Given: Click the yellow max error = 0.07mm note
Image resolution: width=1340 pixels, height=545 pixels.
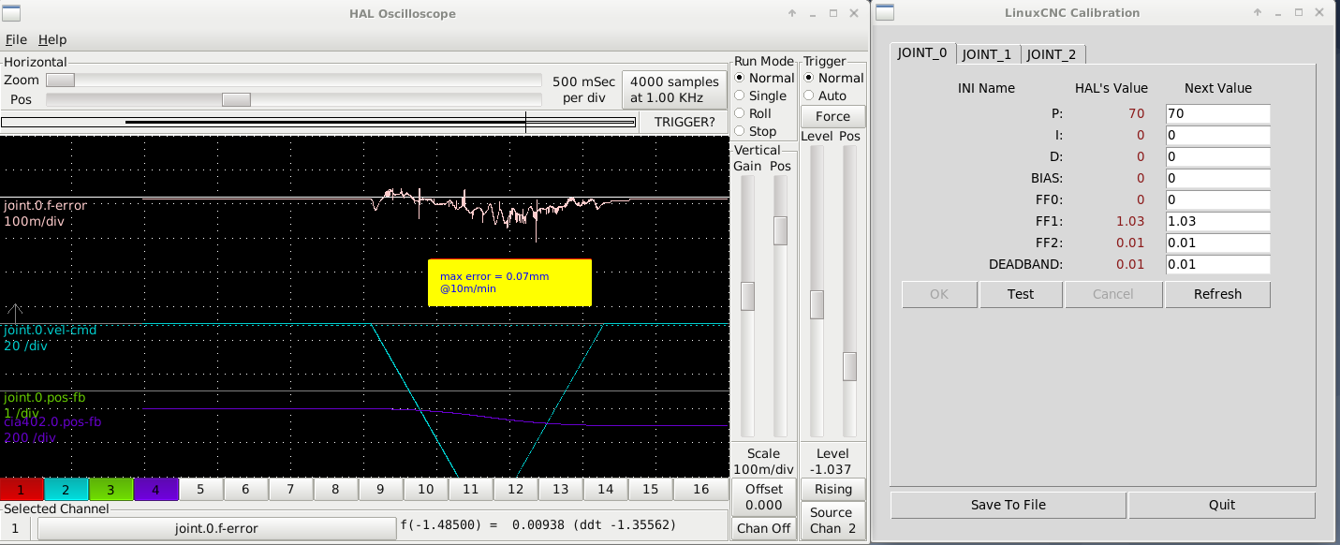Looking at the screenshot, I should 509,282.
